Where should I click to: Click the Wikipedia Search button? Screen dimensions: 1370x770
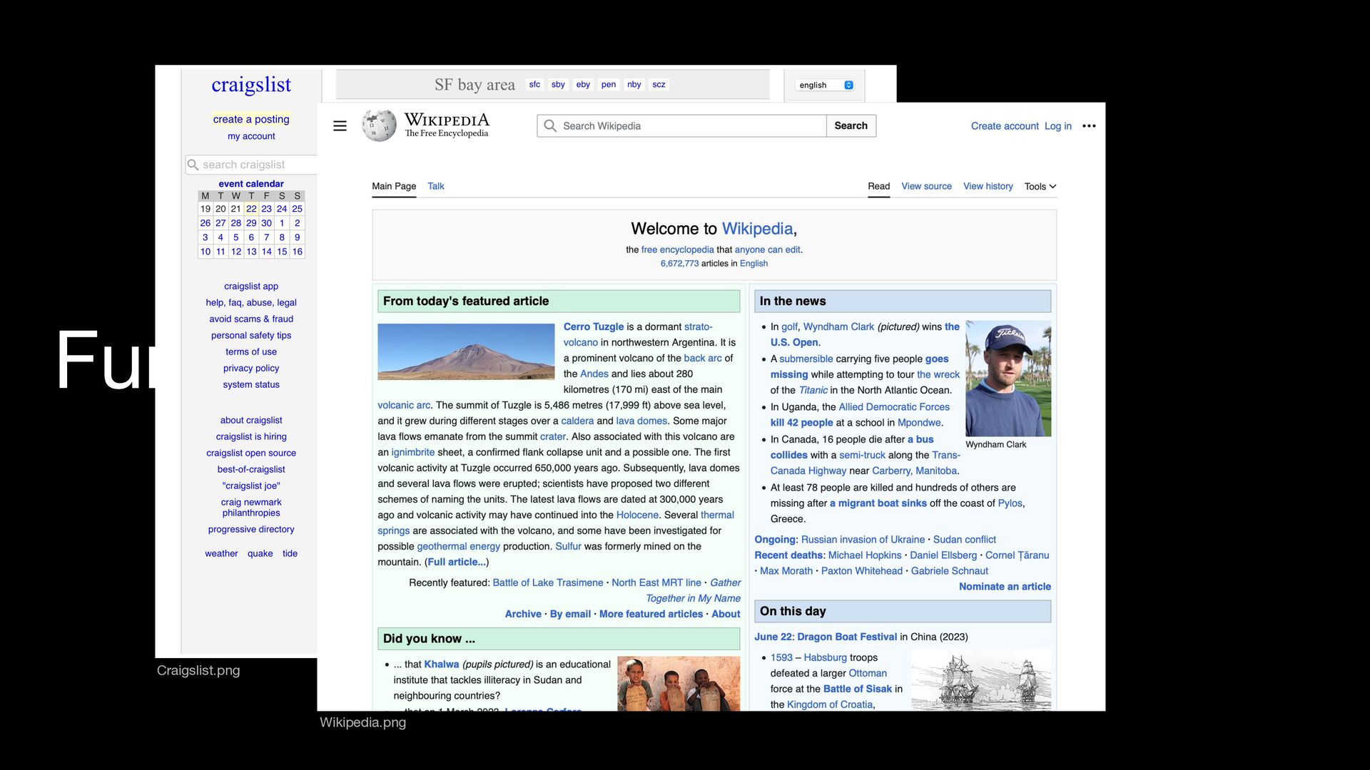tap(851, 126)
